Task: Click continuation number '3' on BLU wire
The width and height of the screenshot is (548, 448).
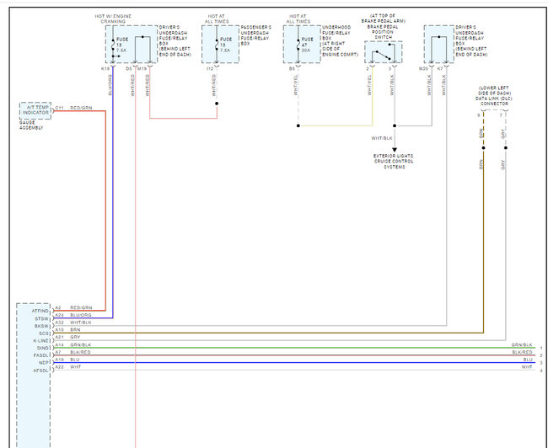Action: (x=541, y=363)
